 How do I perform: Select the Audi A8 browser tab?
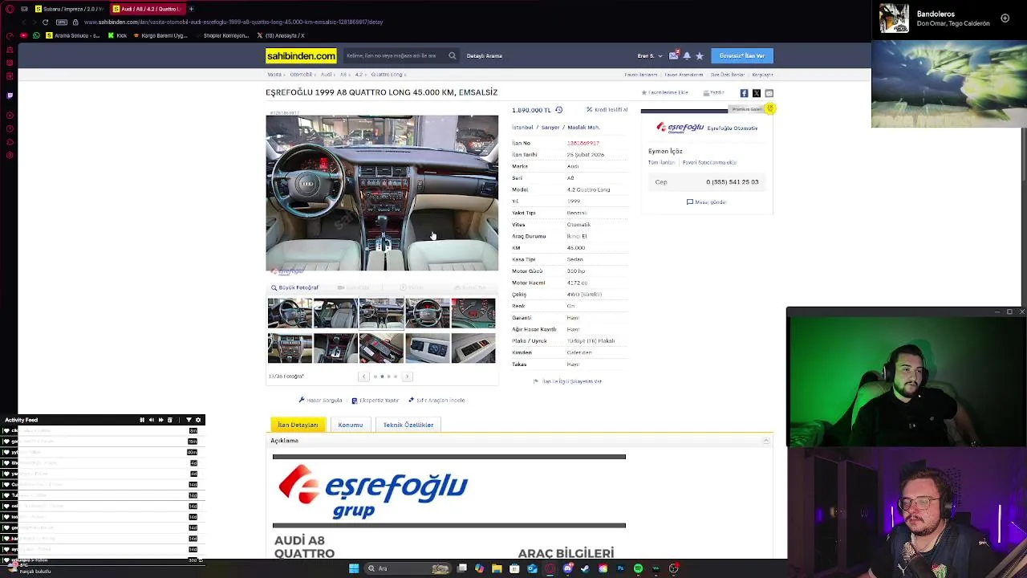click(x=147, y=9)
